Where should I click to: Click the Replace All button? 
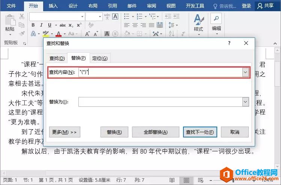[156, 132]
